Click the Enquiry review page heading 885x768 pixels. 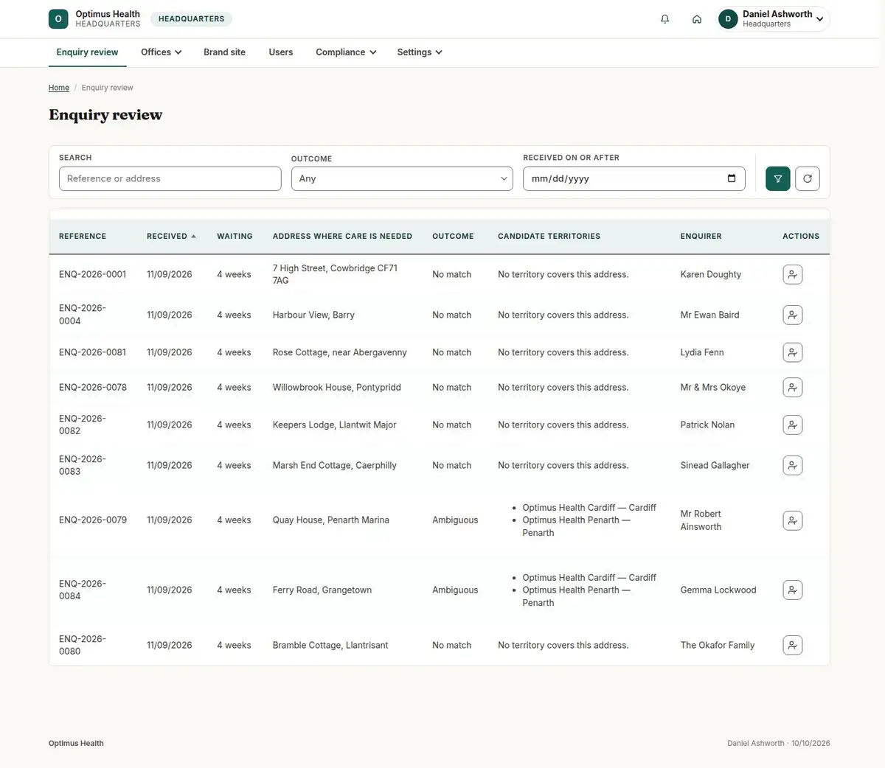coord(105,115)
